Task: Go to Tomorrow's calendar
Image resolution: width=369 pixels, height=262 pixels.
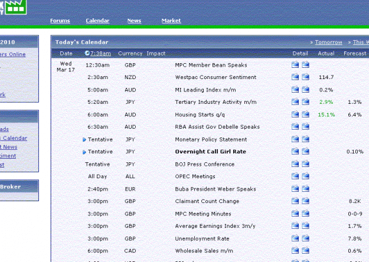Action: (328, 42)
